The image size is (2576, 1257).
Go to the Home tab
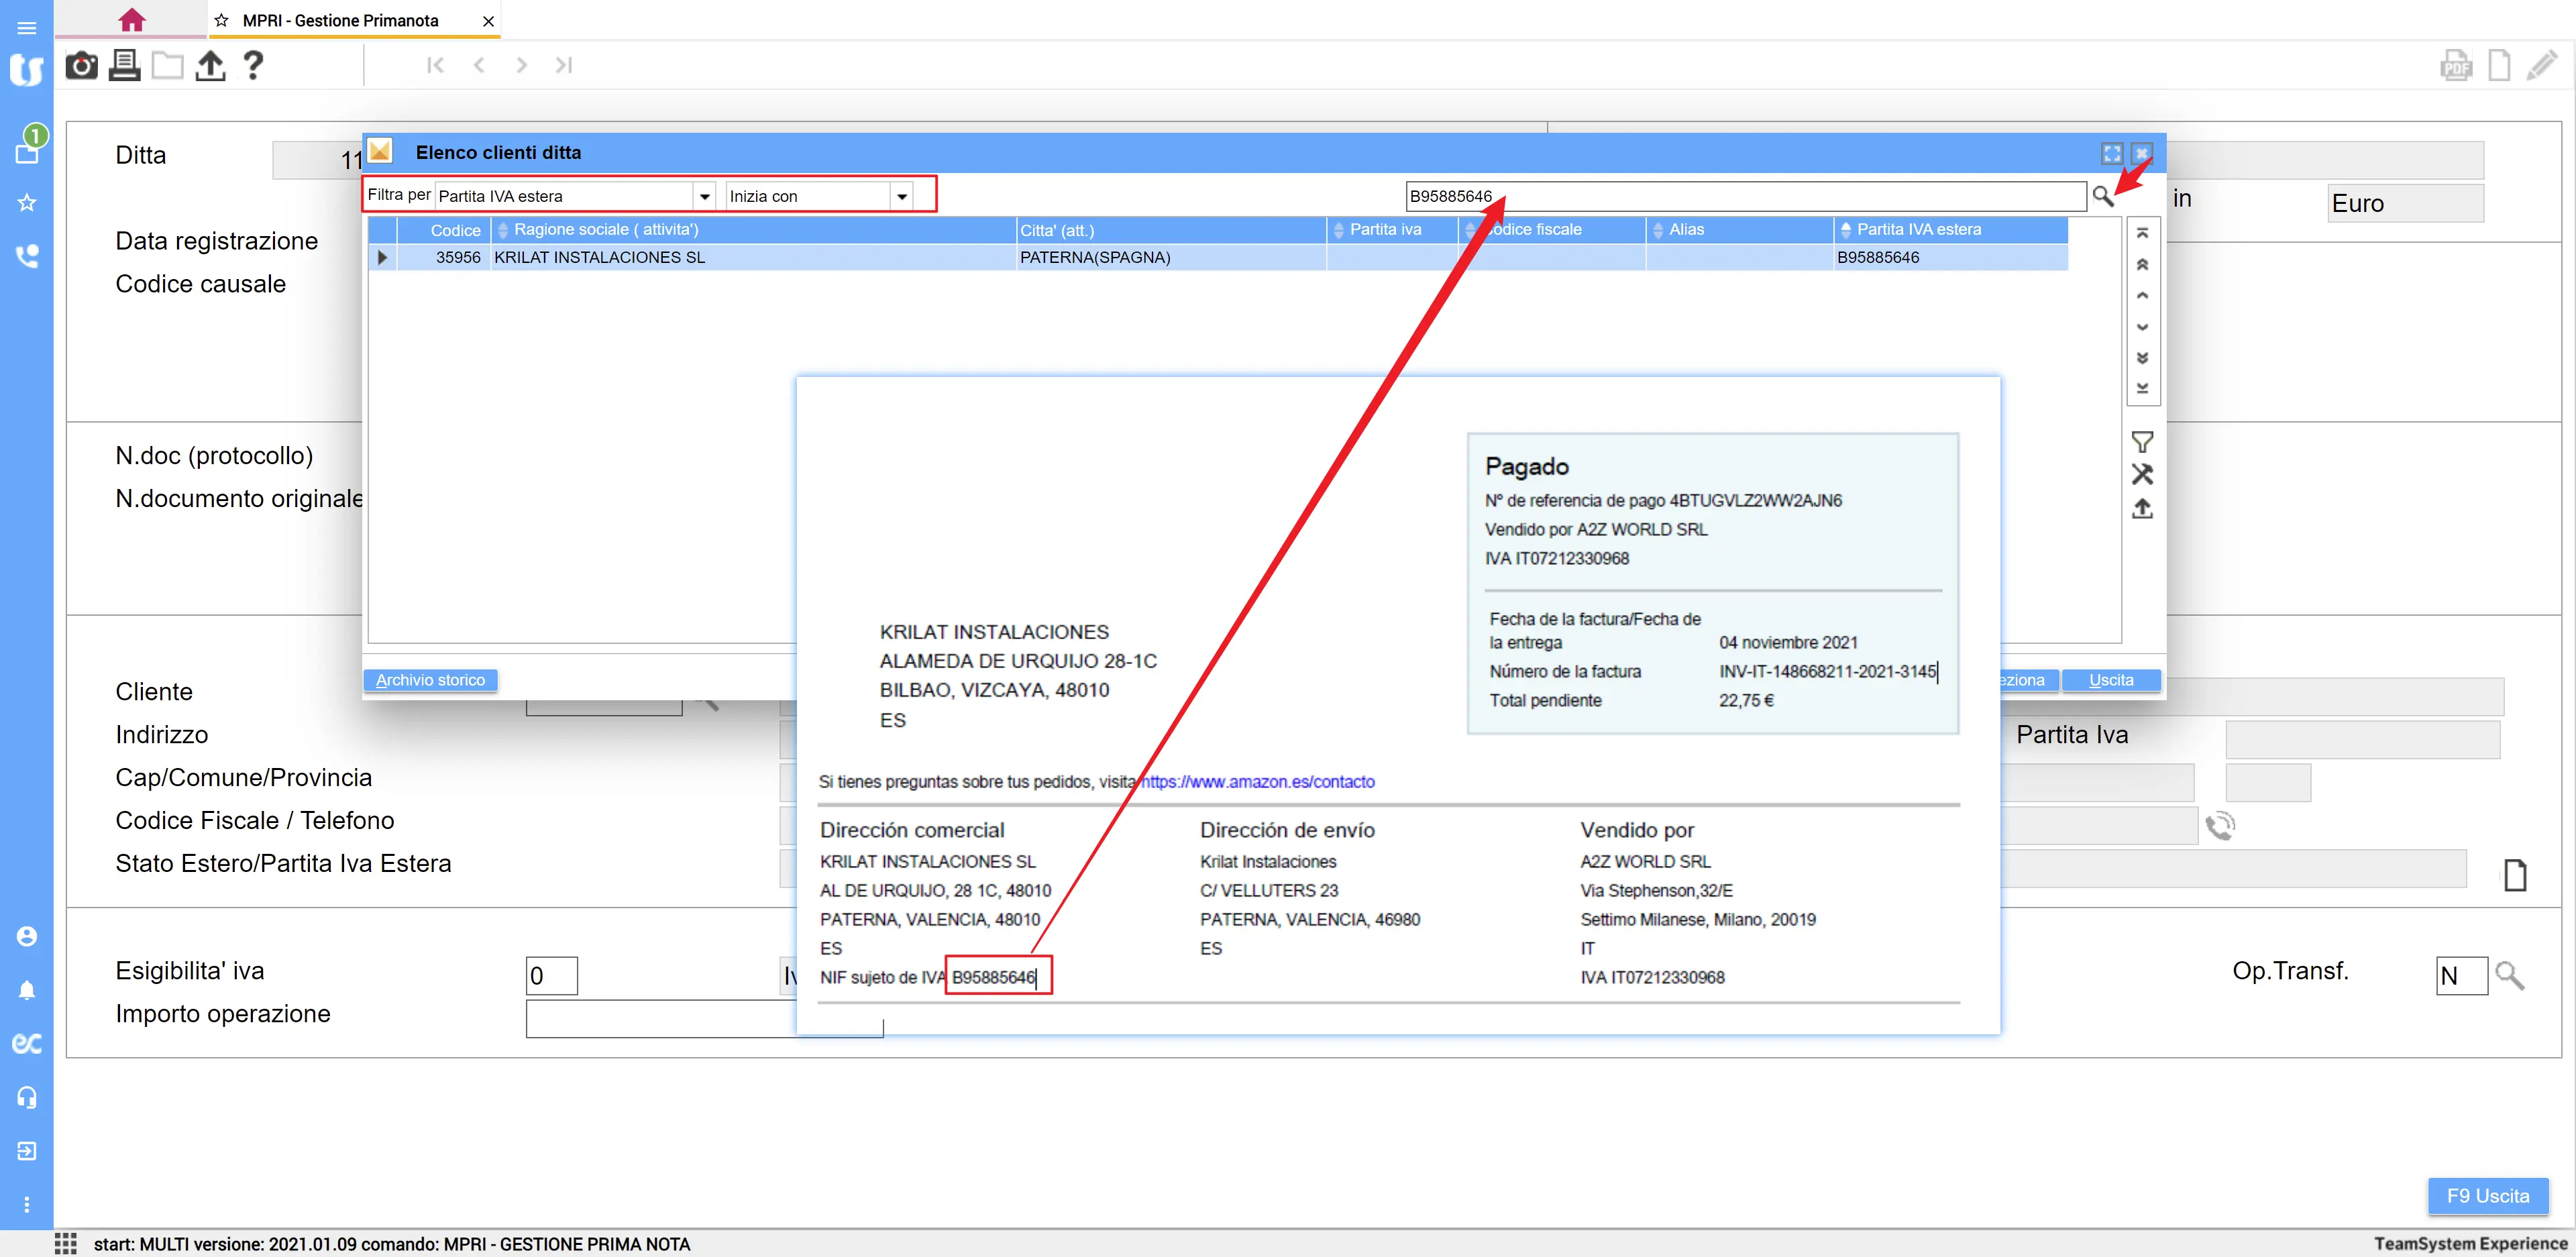(131, 20)
